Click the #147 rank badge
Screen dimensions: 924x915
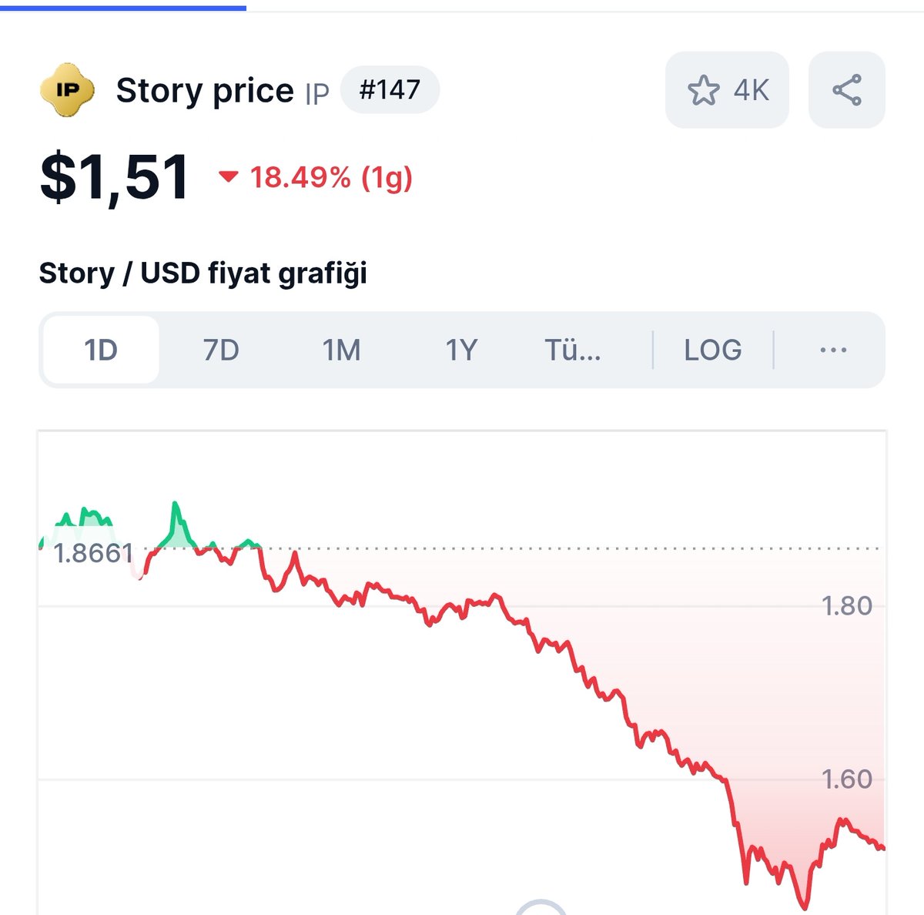coord(390,90)
